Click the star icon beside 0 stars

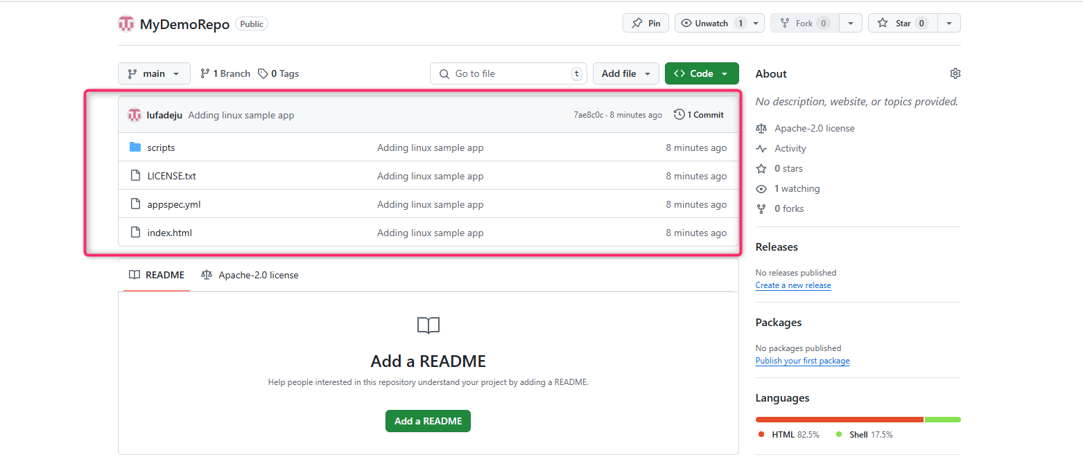pyautogui.click(x=761, y=168)
